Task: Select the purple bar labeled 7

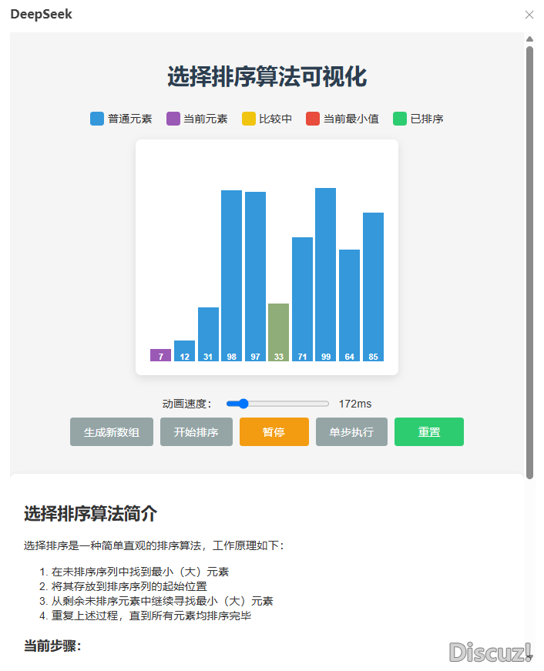Action: click(x=160, y=355)
